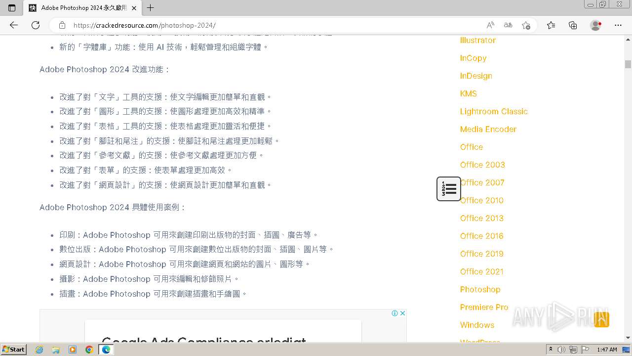Open the Office 2019 category link
The height and width of the screenshot is (356, 632).
[482, 254]
